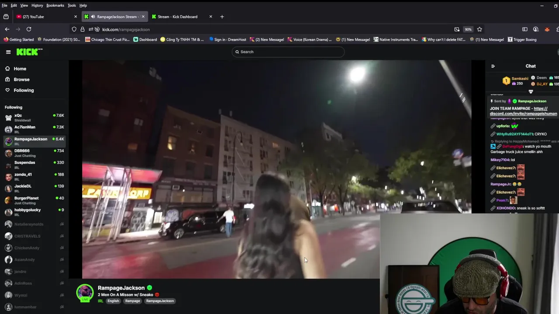Image resolution: width=559 pixels, height=314 pixels.
Task: Open Suspendas's channel in the Following list
Action: [34, 165]
